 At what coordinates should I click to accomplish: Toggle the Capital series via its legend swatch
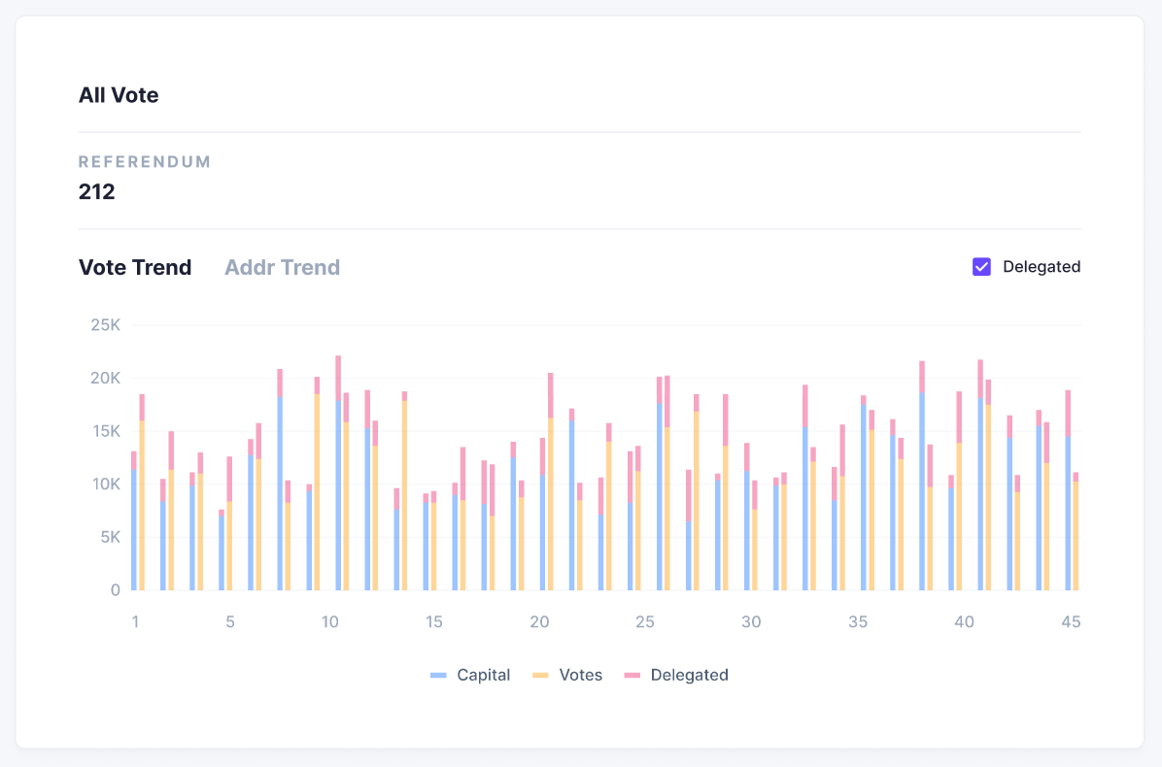coord(439,675)
